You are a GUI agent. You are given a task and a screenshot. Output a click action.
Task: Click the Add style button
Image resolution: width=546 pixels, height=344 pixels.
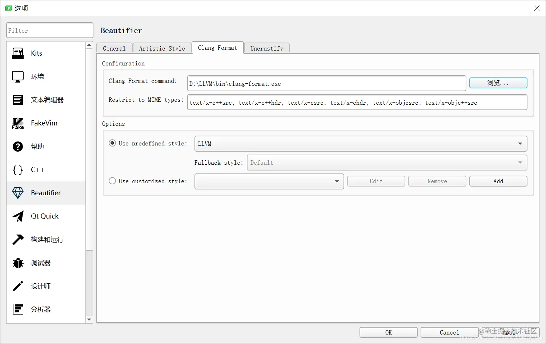(x=498, y=181)
